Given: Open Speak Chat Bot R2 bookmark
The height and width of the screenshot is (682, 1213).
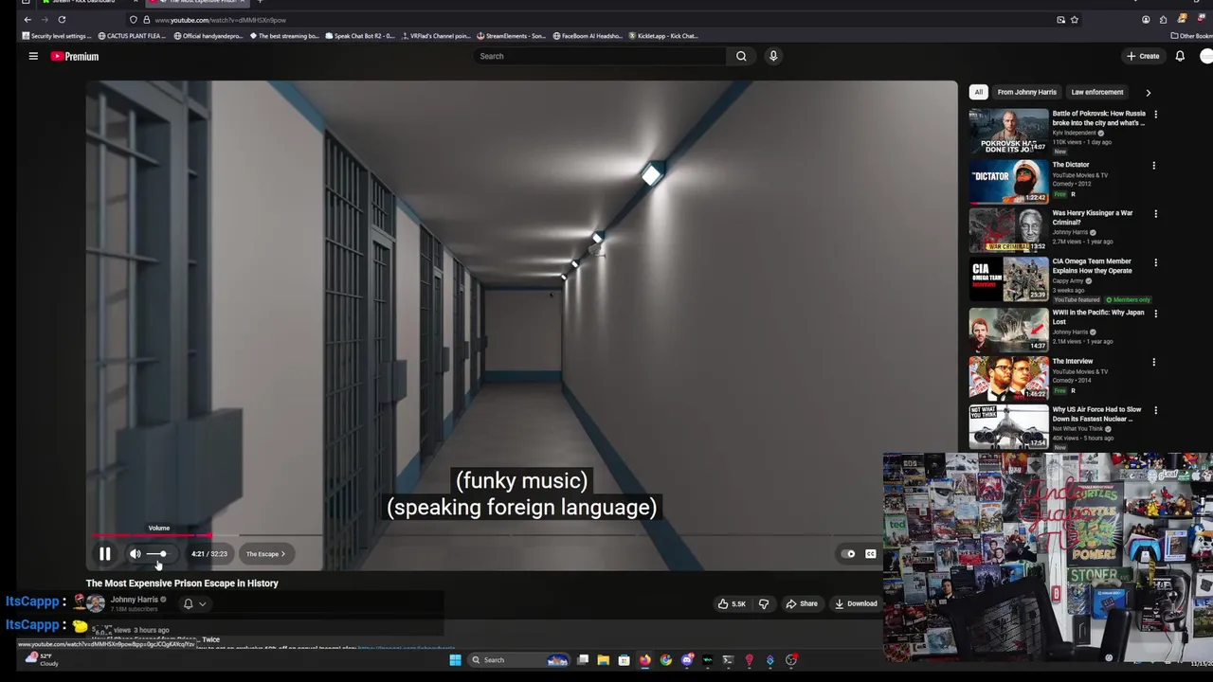Looking at the screenshot, I should (x=359, y=36).
